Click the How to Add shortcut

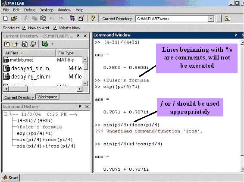click(x=36, y=28)
